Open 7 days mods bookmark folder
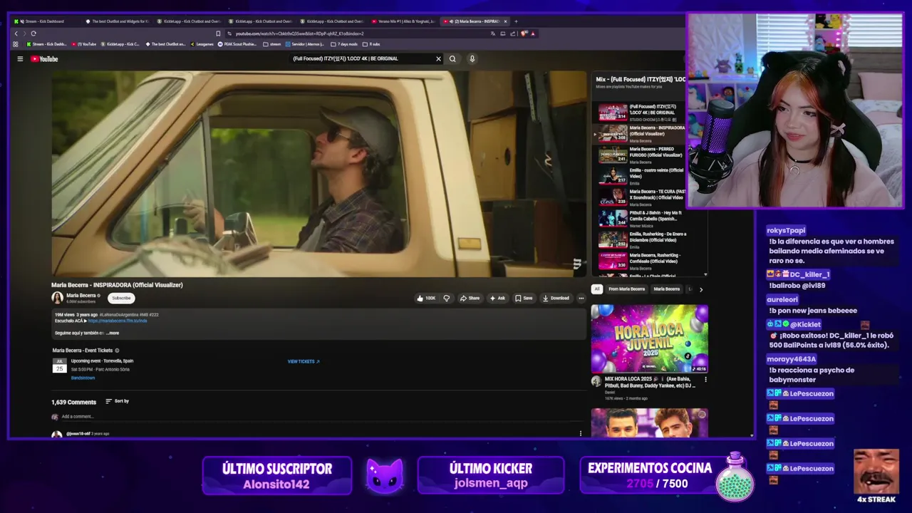This screenshot has height=513, width=912. 345,44
